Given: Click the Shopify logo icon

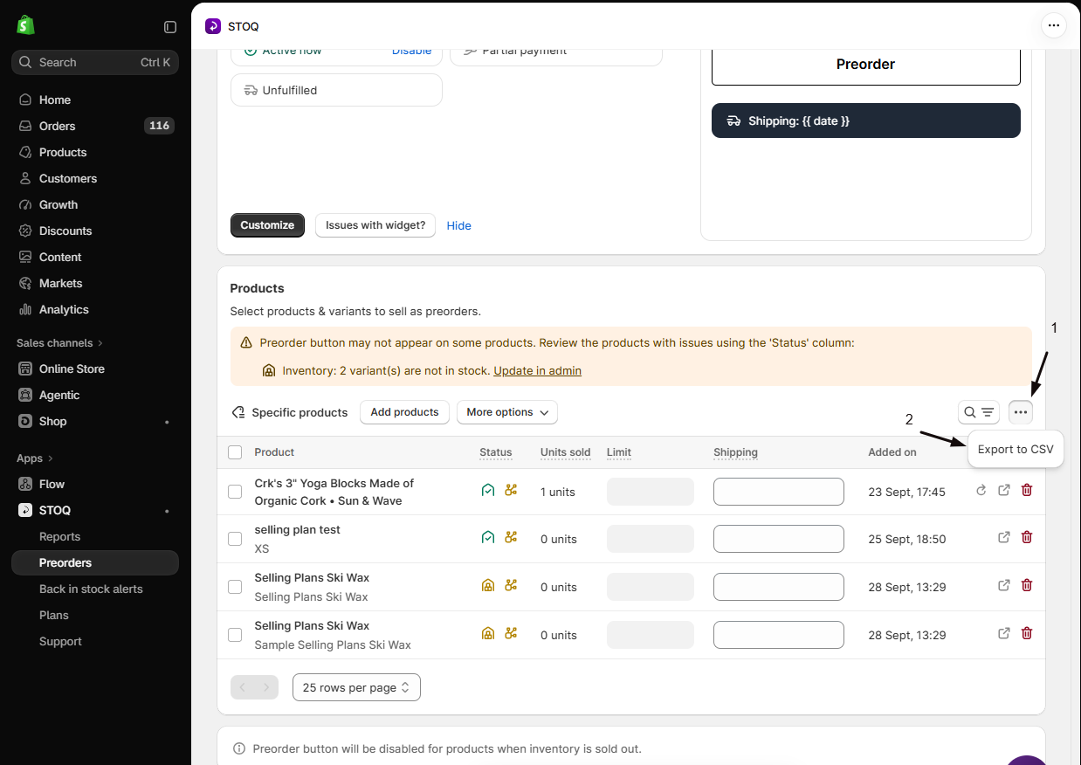Looking at the screenshot, I should click(x=25, y=25).
